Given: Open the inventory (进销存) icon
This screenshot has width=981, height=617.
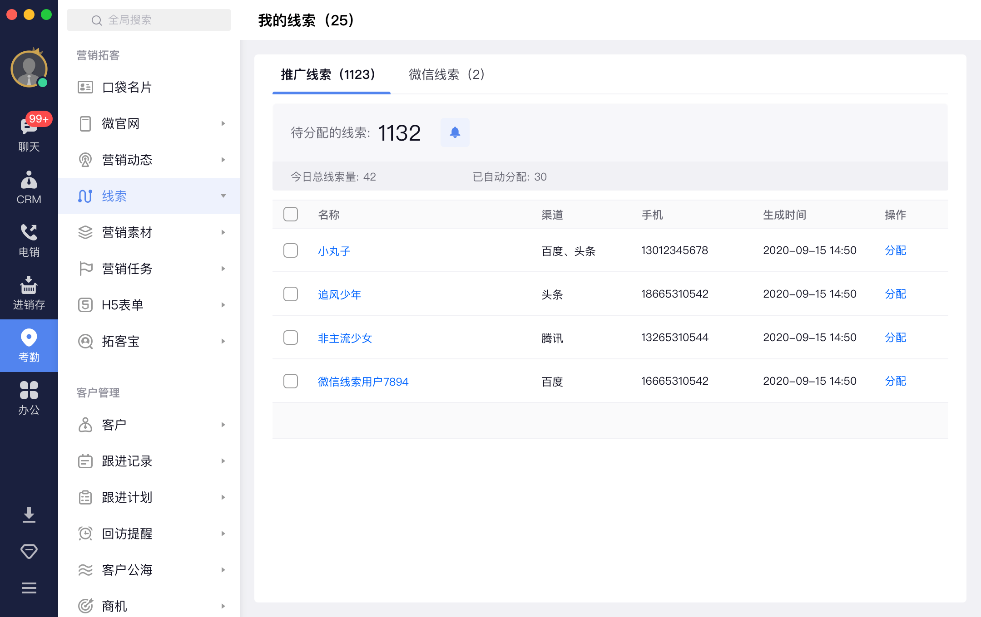Looking at the screenshot, I should point(29,293).
